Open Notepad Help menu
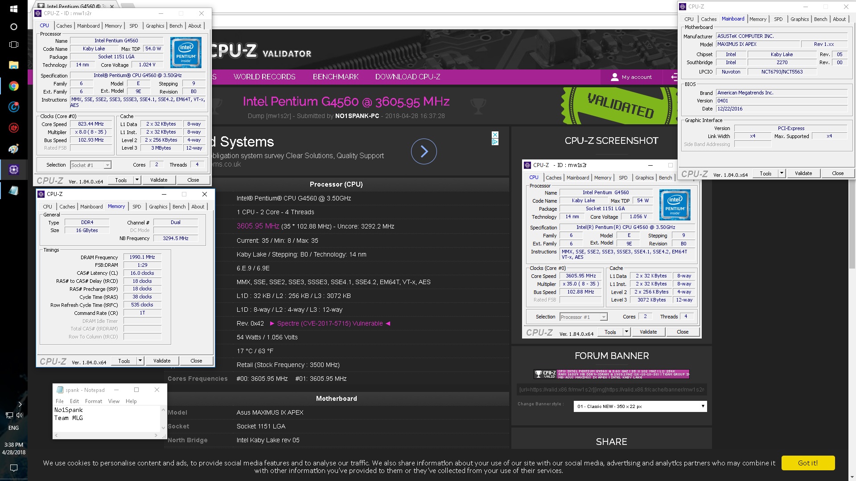 (x=131, y=401)
